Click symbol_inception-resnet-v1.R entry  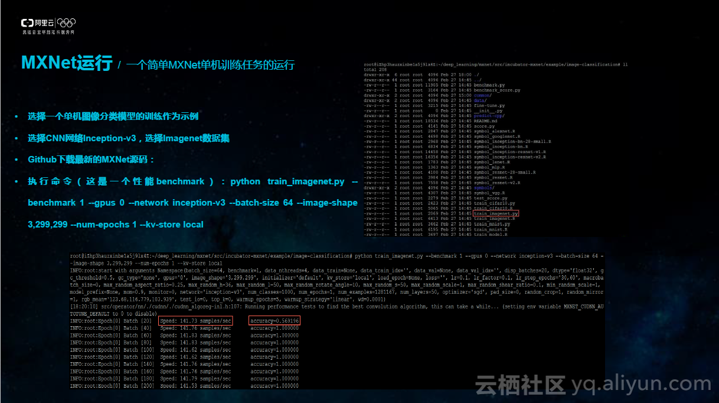click(510, 152)
